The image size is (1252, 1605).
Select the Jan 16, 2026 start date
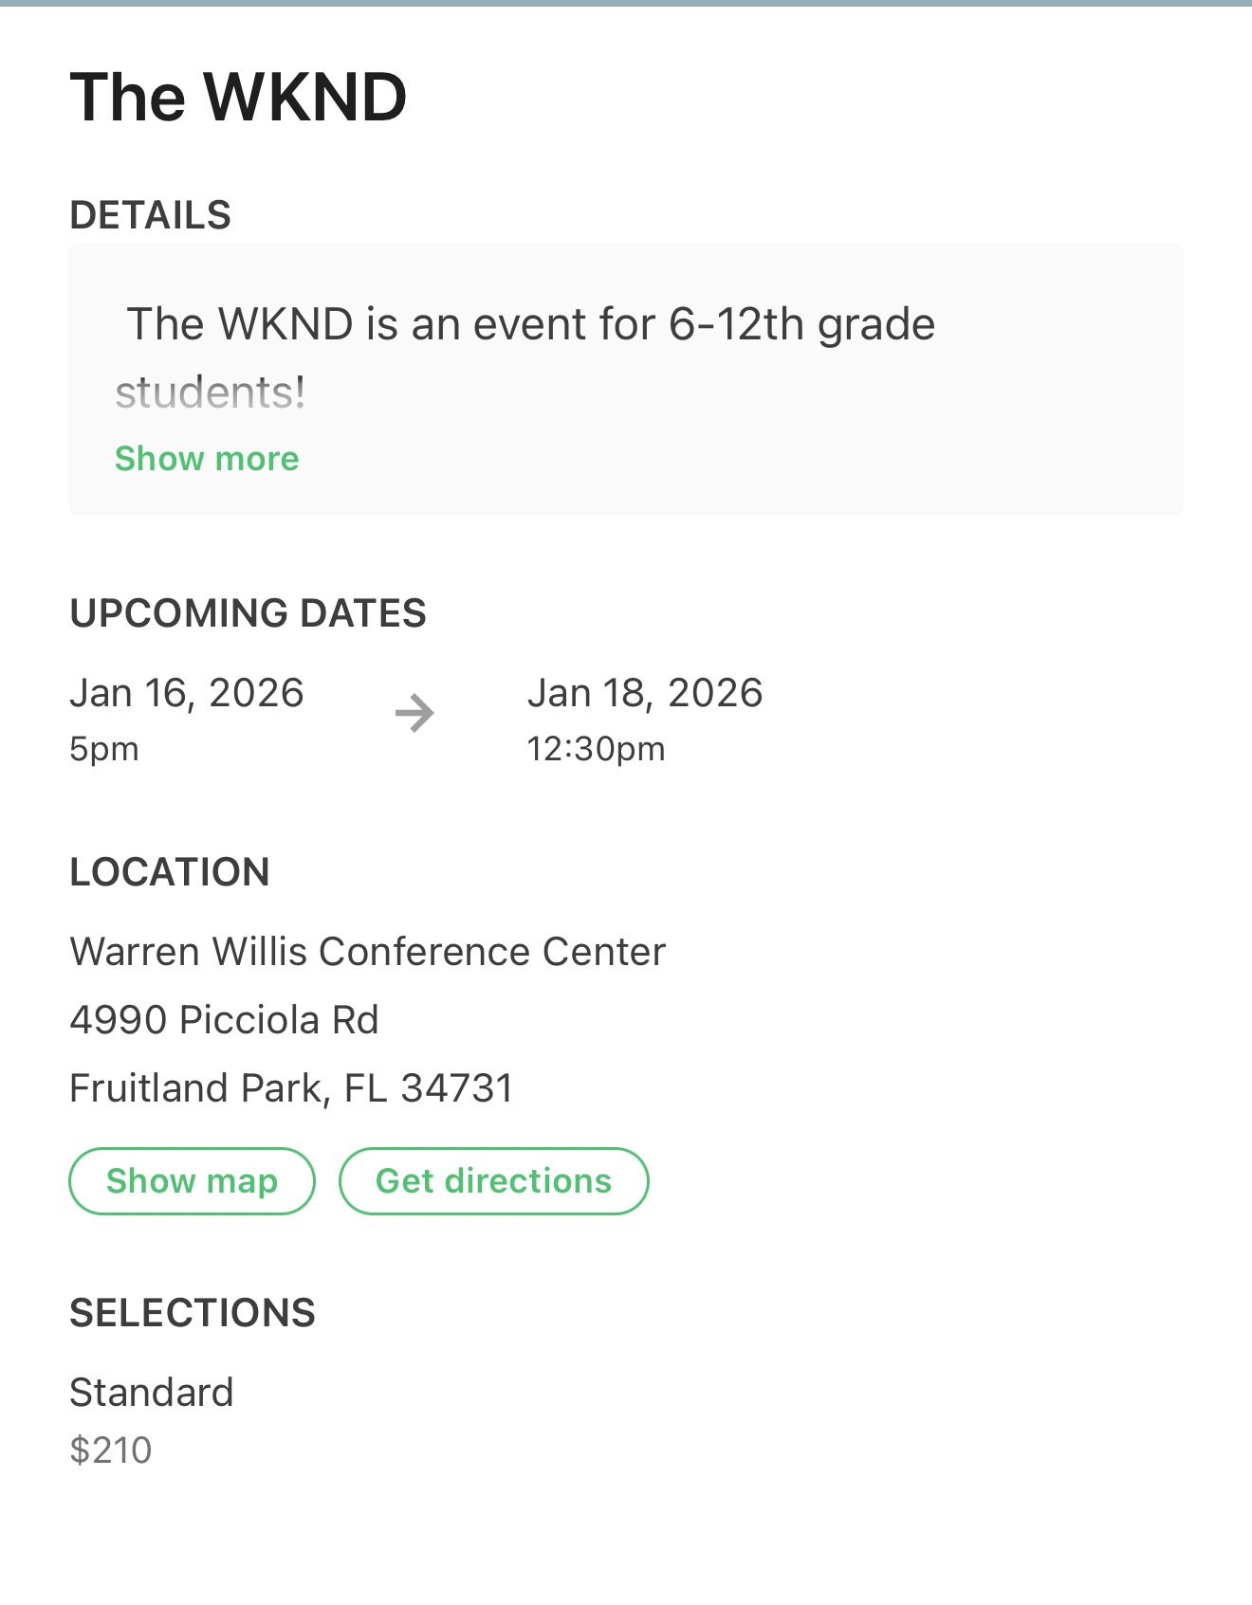(187, 693)
